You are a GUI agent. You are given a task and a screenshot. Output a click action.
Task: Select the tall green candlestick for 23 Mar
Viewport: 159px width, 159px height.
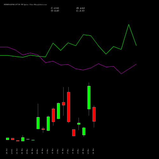click(89, 97)
